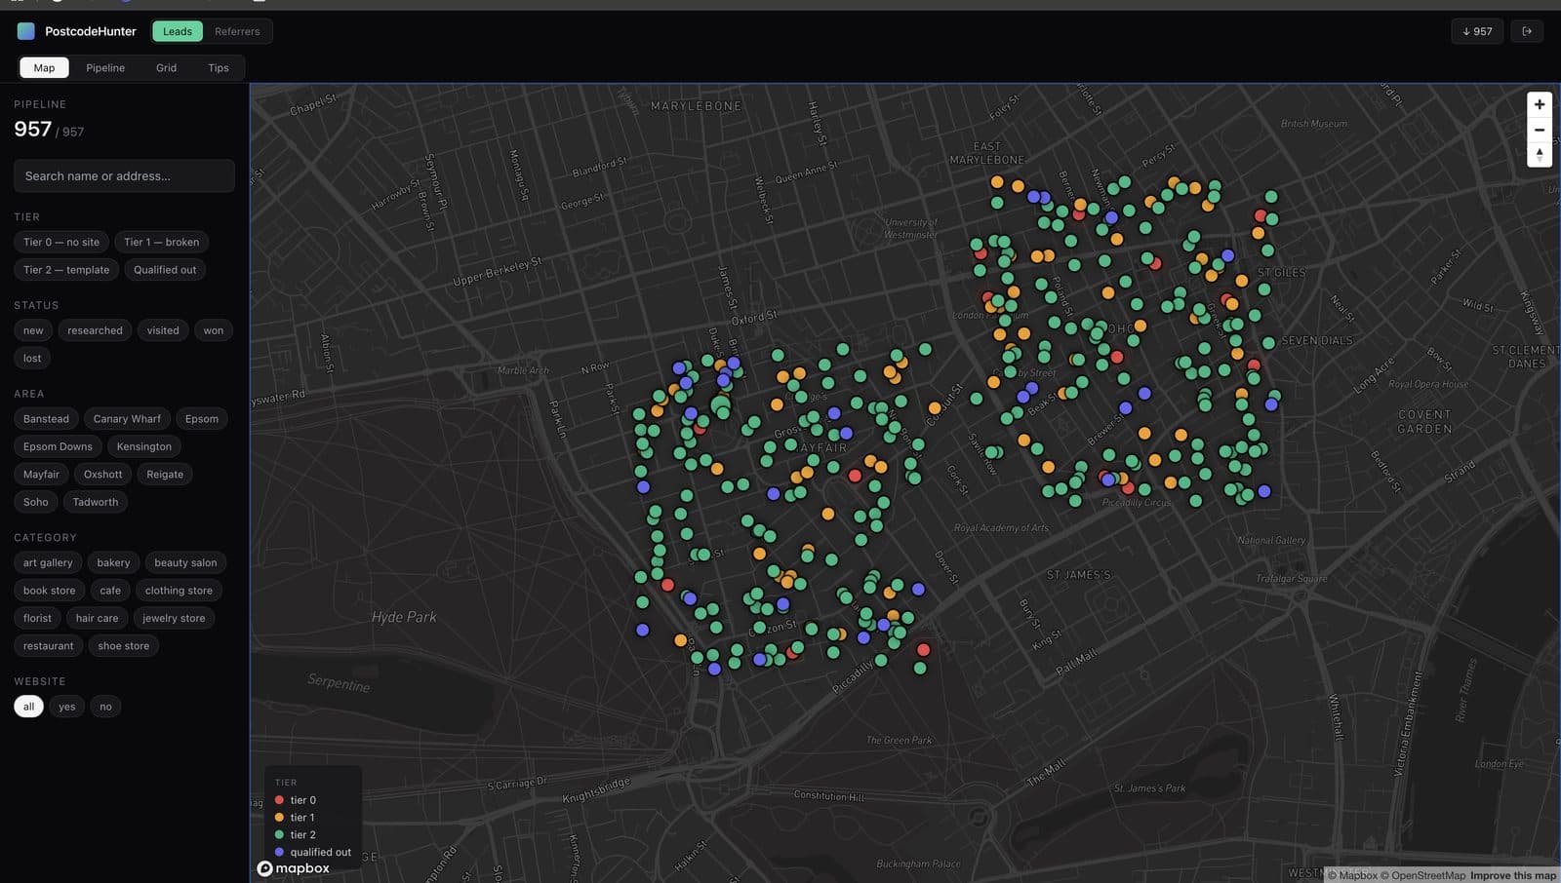
Task: Click the Hyde Park map label
Action: pyautogui.click(x=404, y=617)
